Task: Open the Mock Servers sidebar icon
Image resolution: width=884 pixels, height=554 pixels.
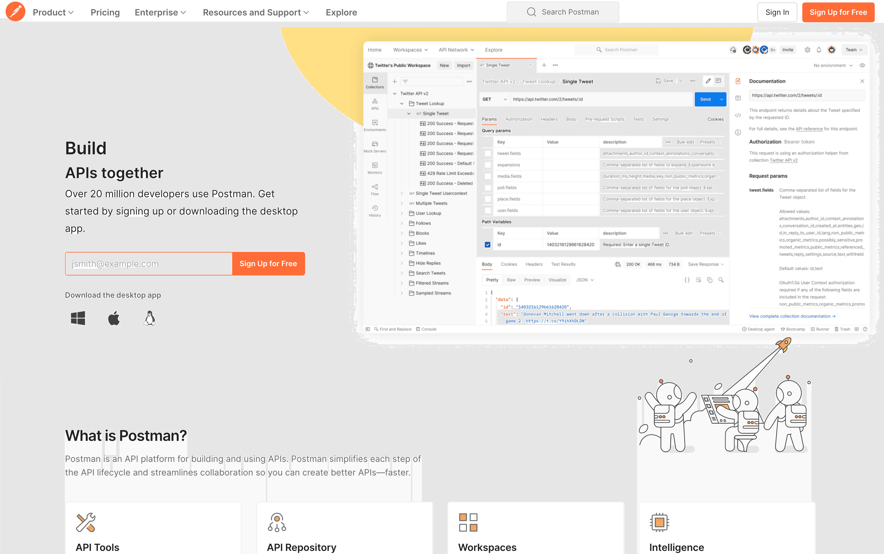Action: [375, 147]
